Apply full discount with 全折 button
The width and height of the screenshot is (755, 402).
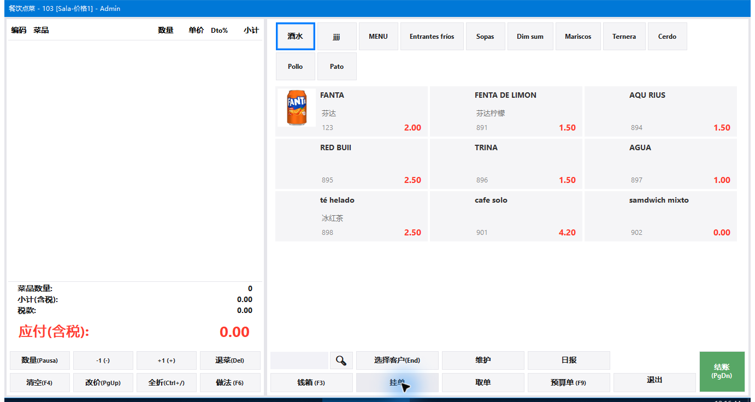167,382
